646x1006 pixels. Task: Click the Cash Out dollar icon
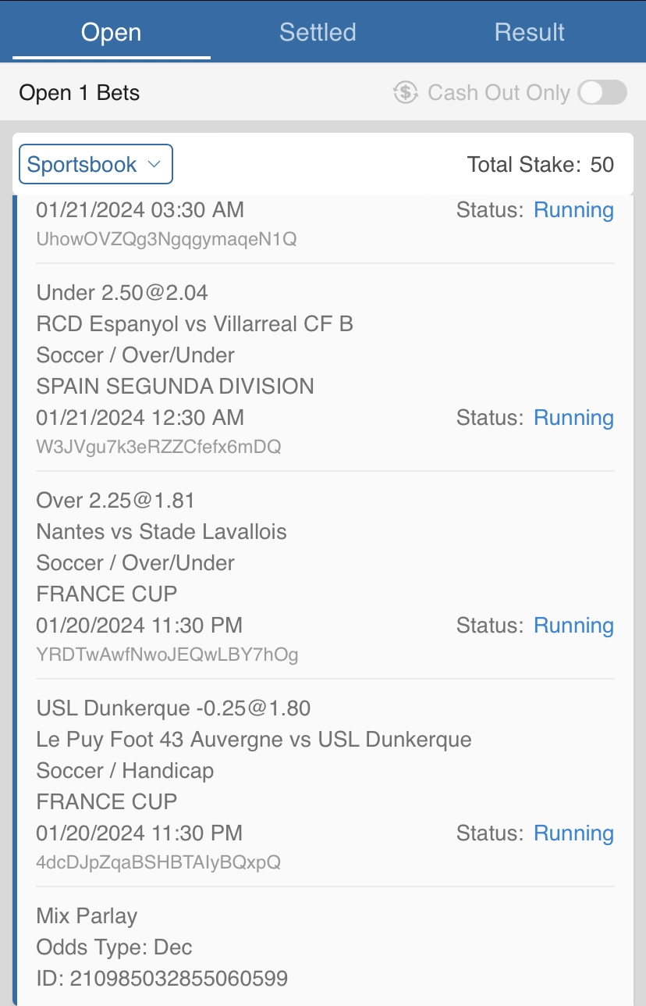(x=406, y=93)
